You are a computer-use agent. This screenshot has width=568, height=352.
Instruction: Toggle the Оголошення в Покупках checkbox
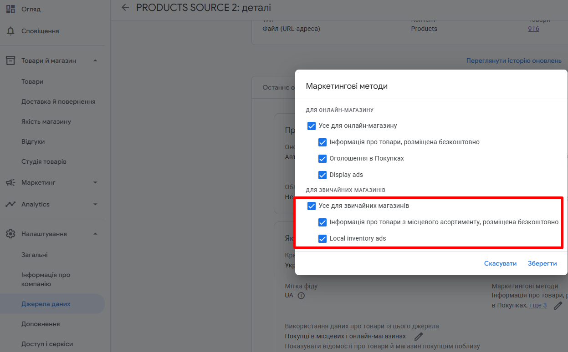point(322,158)
